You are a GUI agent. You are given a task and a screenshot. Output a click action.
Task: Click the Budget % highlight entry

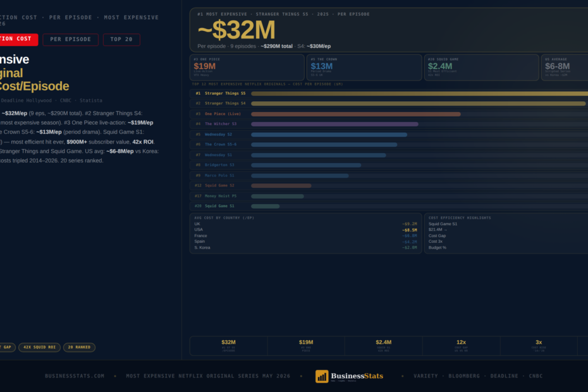click(438, 248)
